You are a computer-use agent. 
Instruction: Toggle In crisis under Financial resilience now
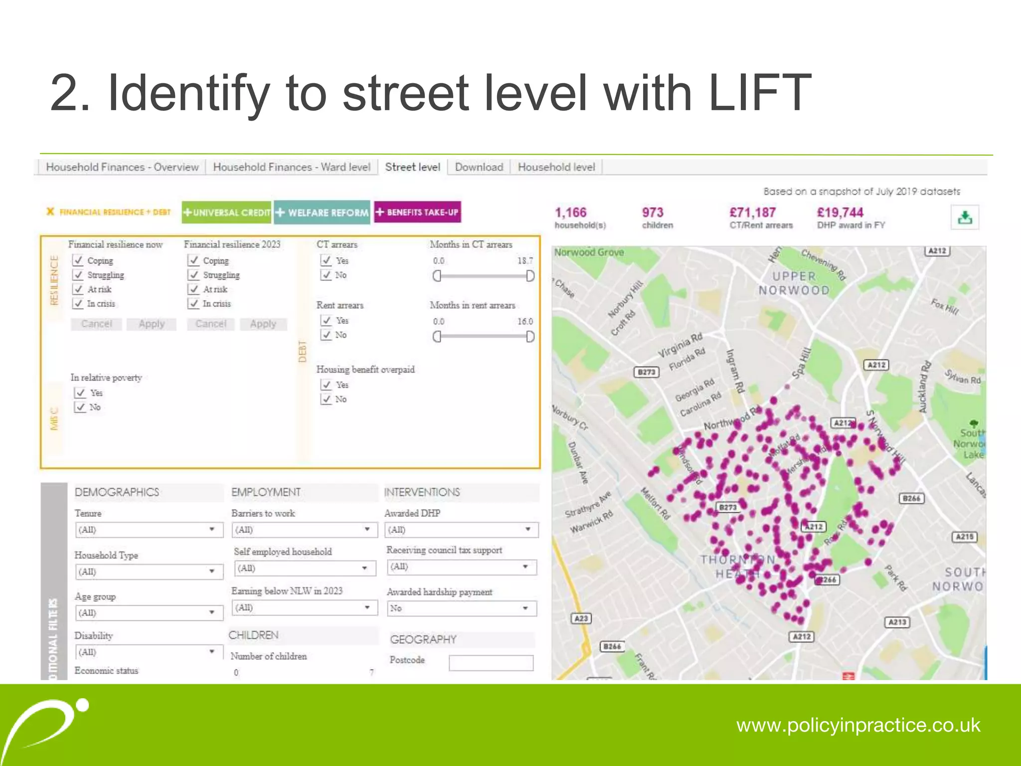78,304
